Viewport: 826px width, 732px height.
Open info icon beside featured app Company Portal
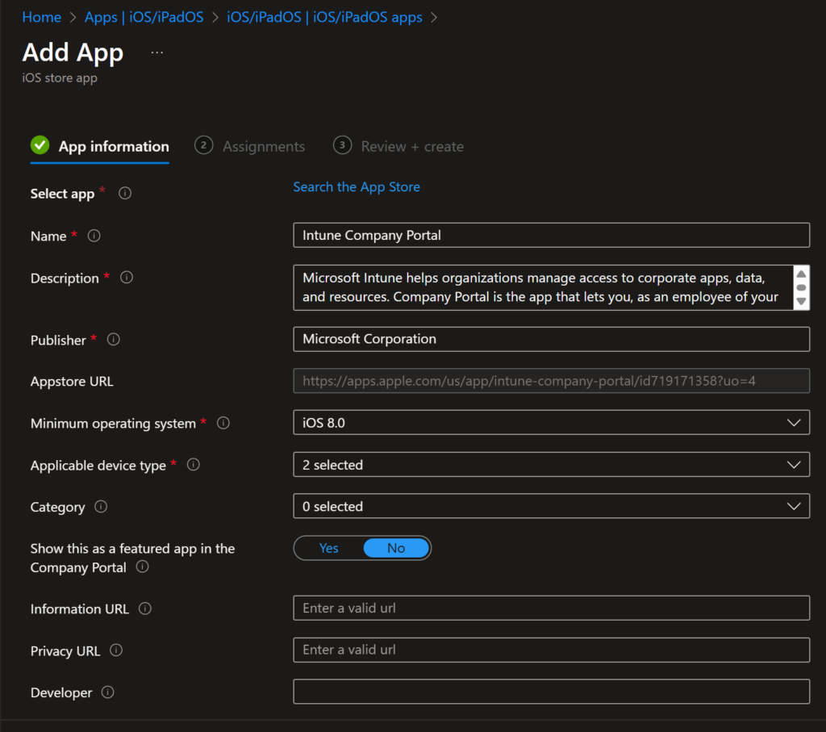point(142,567)
